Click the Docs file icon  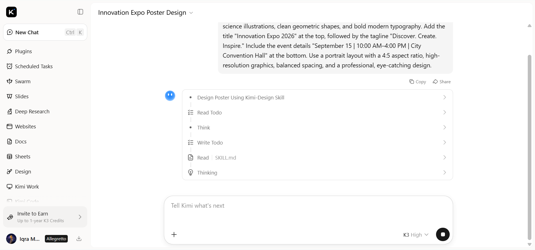pyautogui.click(x=9, y=141)
